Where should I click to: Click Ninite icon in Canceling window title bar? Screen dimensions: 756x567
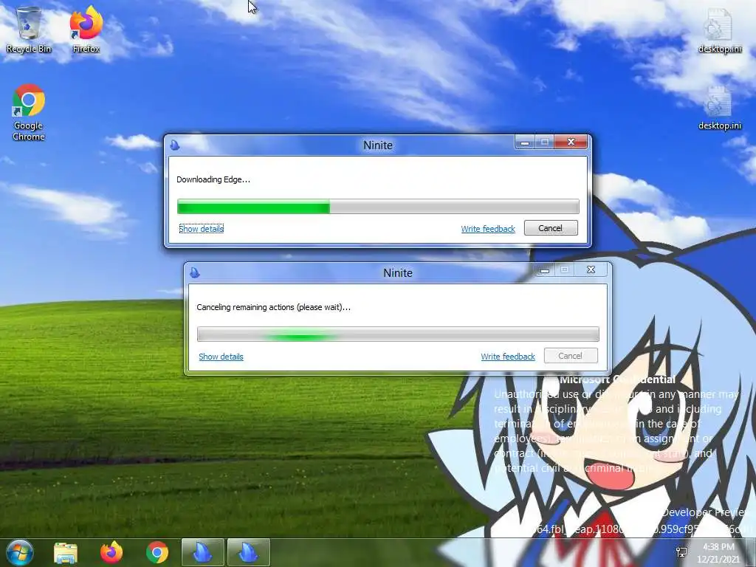pyautogui.click(x=195, y=272)
